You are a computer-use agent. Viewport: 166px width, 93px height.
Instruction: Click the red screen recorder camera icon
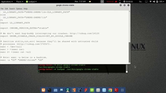click(x=116, y=2)
